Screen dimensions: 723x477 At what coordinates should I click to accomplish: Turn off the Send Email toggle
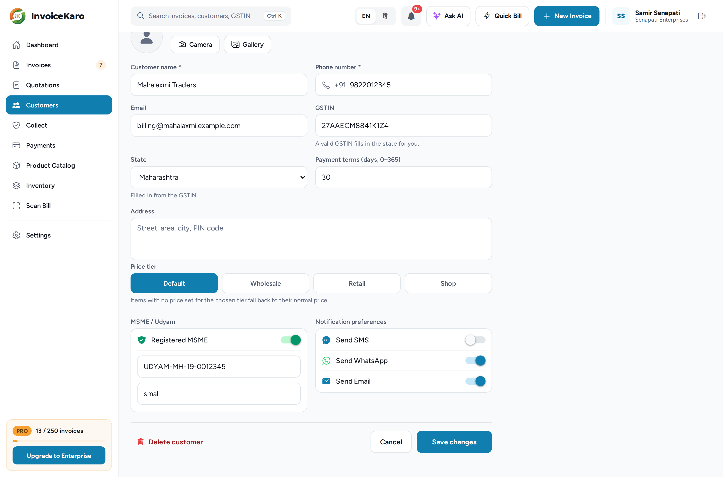(475, 381)
